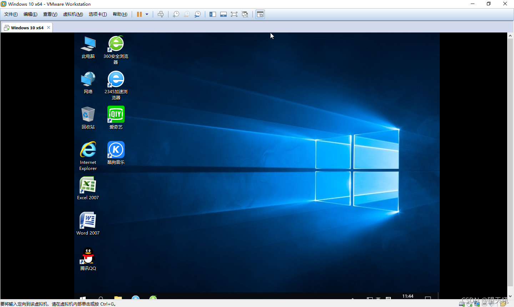Send Ctrl+Alt+Del to the virtual machine
Image resolution: width=514 pixels, height=307 pixels.
click(161, 14)
